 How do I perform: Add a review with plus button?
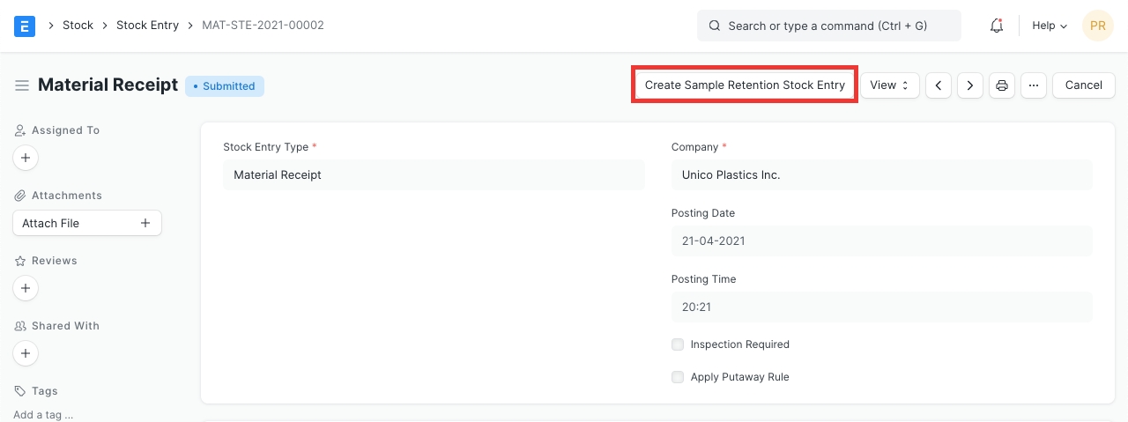(26, 288)
